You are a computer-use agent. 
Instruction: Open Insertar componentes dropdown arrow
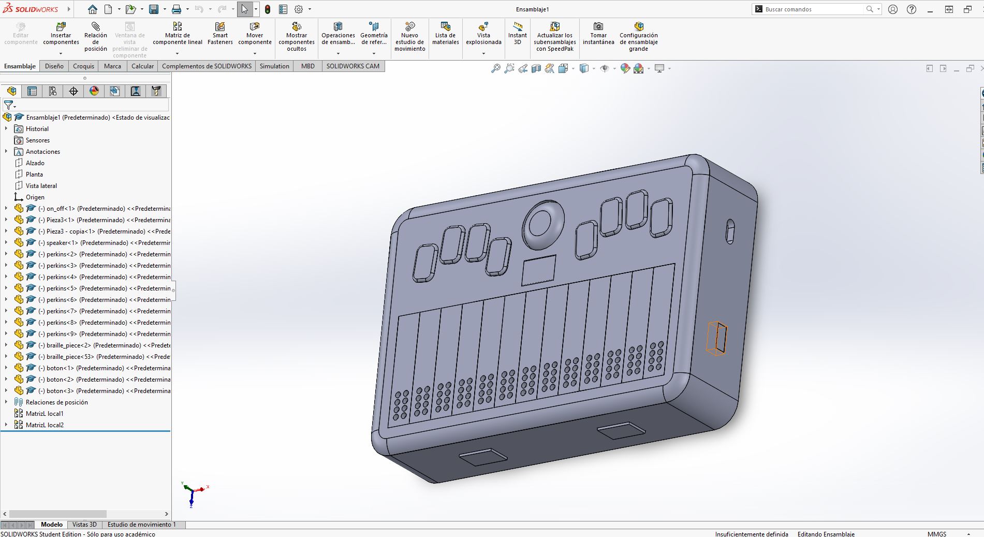[x=61, y=53]
